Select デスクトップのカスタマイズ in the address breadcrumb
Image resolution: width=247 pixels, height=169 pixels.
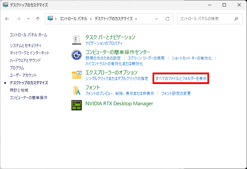(114, 19)
